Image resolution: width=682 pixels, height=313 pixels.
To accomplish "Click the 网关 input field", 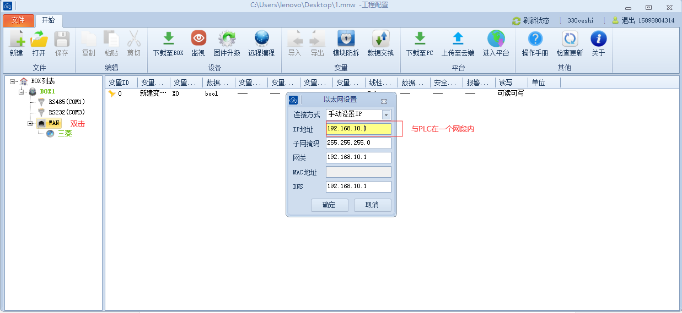I will click(x=358, y=157).
